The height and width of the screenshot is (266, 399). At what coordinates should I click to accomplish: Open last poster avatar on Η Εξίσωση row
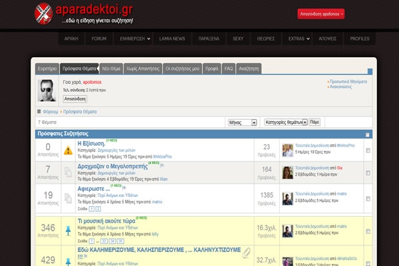coord(287,150)
